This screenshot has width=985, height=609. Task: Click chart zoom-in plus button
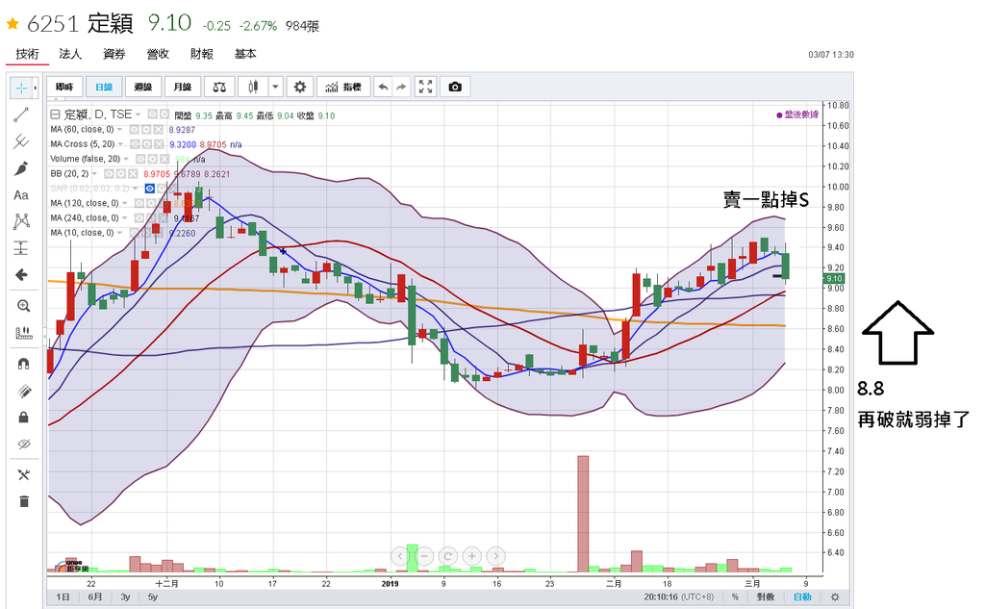click(x=471, y=556)
